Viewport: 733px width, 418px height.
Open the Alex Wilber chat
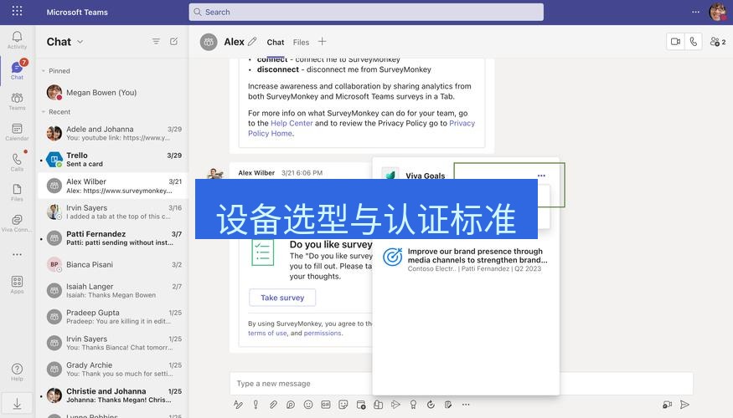pos(112,186)
